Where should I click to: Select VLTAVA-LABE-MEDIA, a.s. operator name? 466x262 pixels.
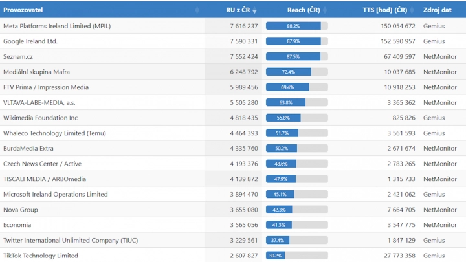pos(39,102)
